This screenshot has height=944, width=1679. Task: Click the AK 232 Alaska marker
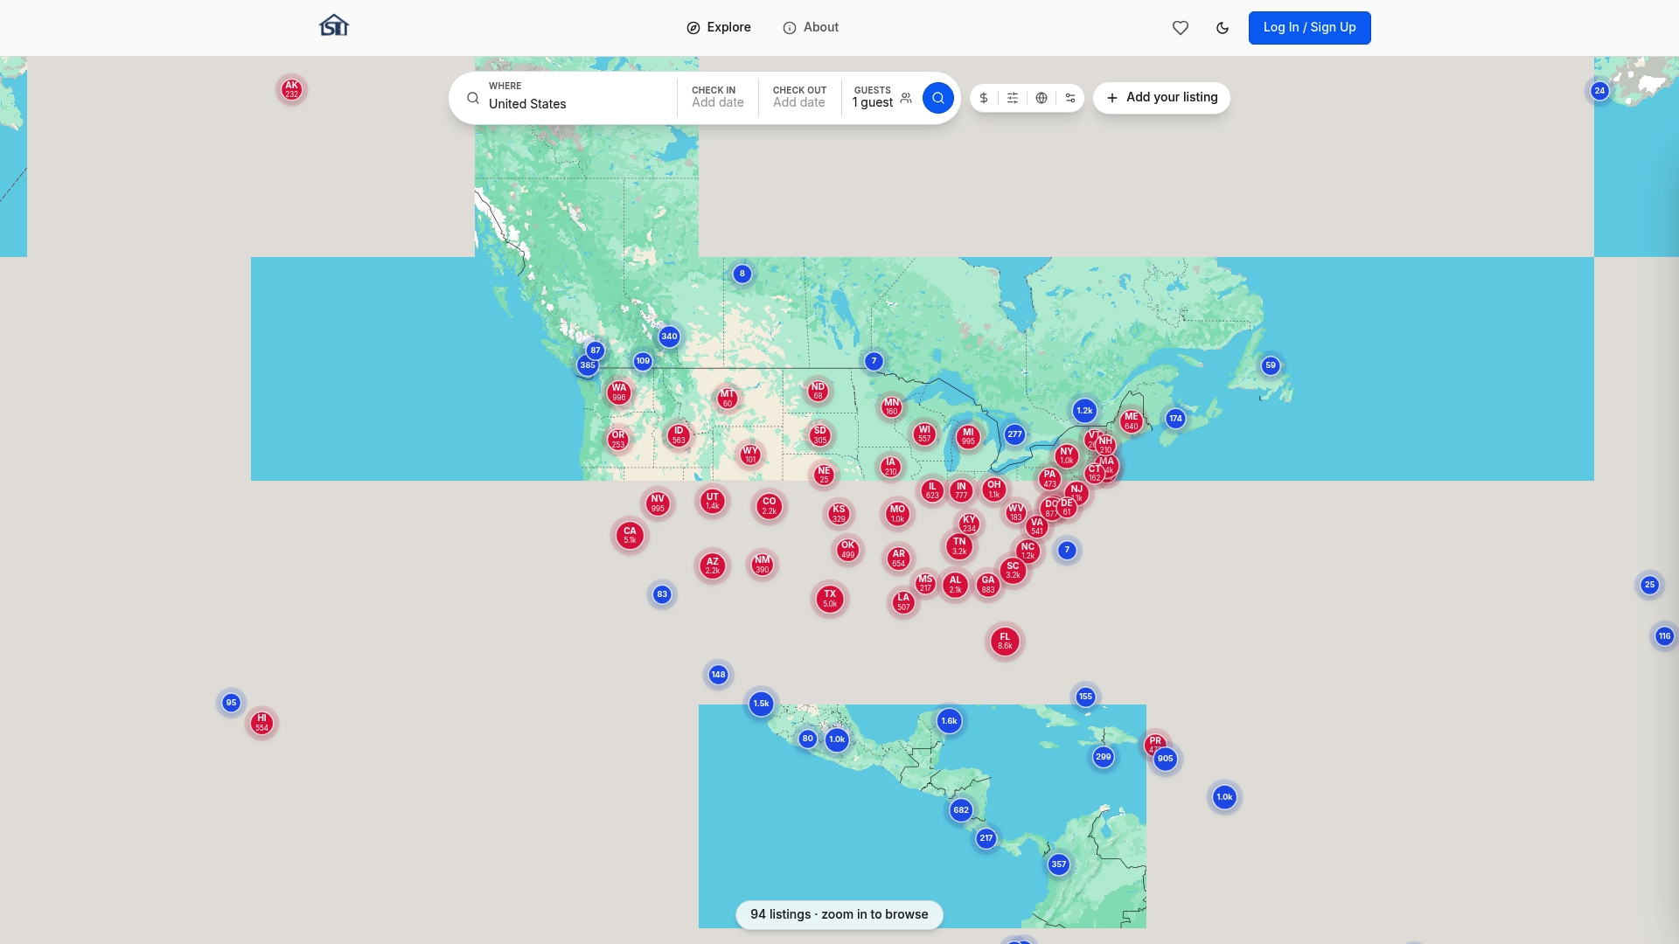coord(291,89)
